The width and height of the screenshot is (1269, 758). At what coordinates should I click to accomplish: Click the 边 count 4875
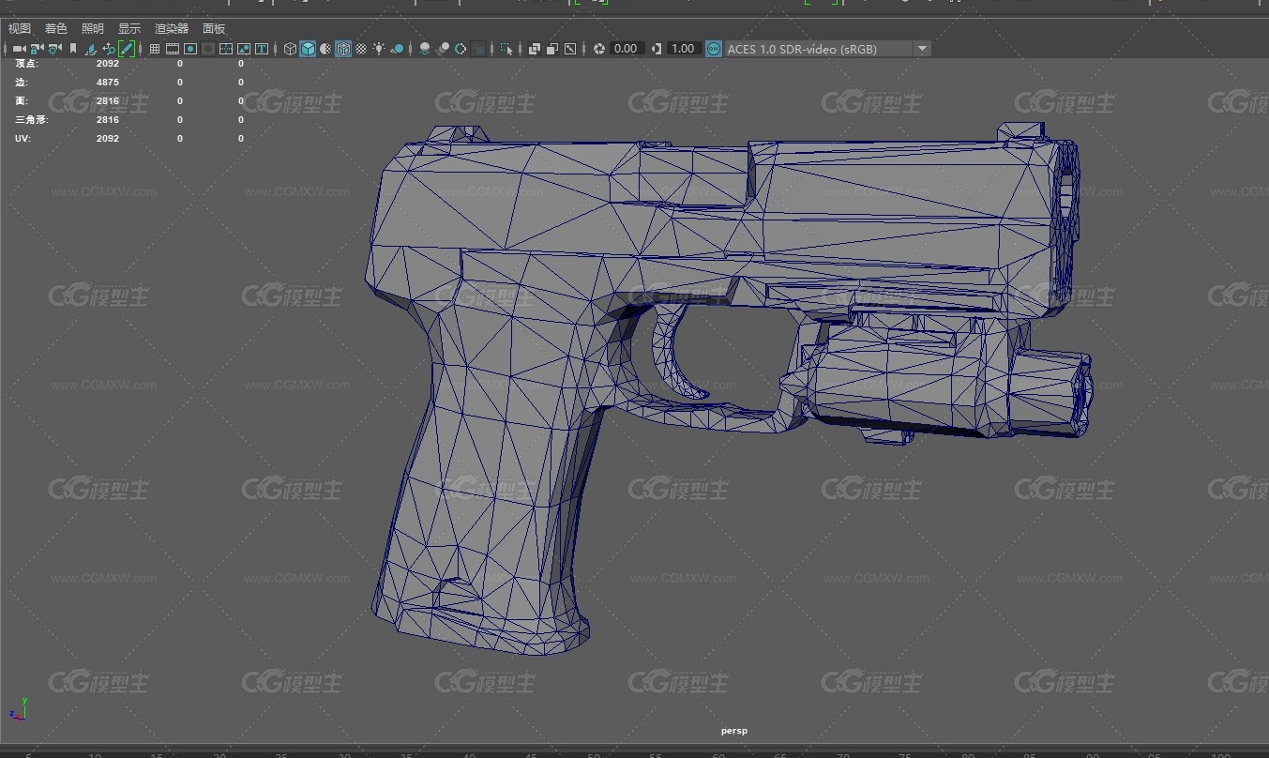(108, 83)
